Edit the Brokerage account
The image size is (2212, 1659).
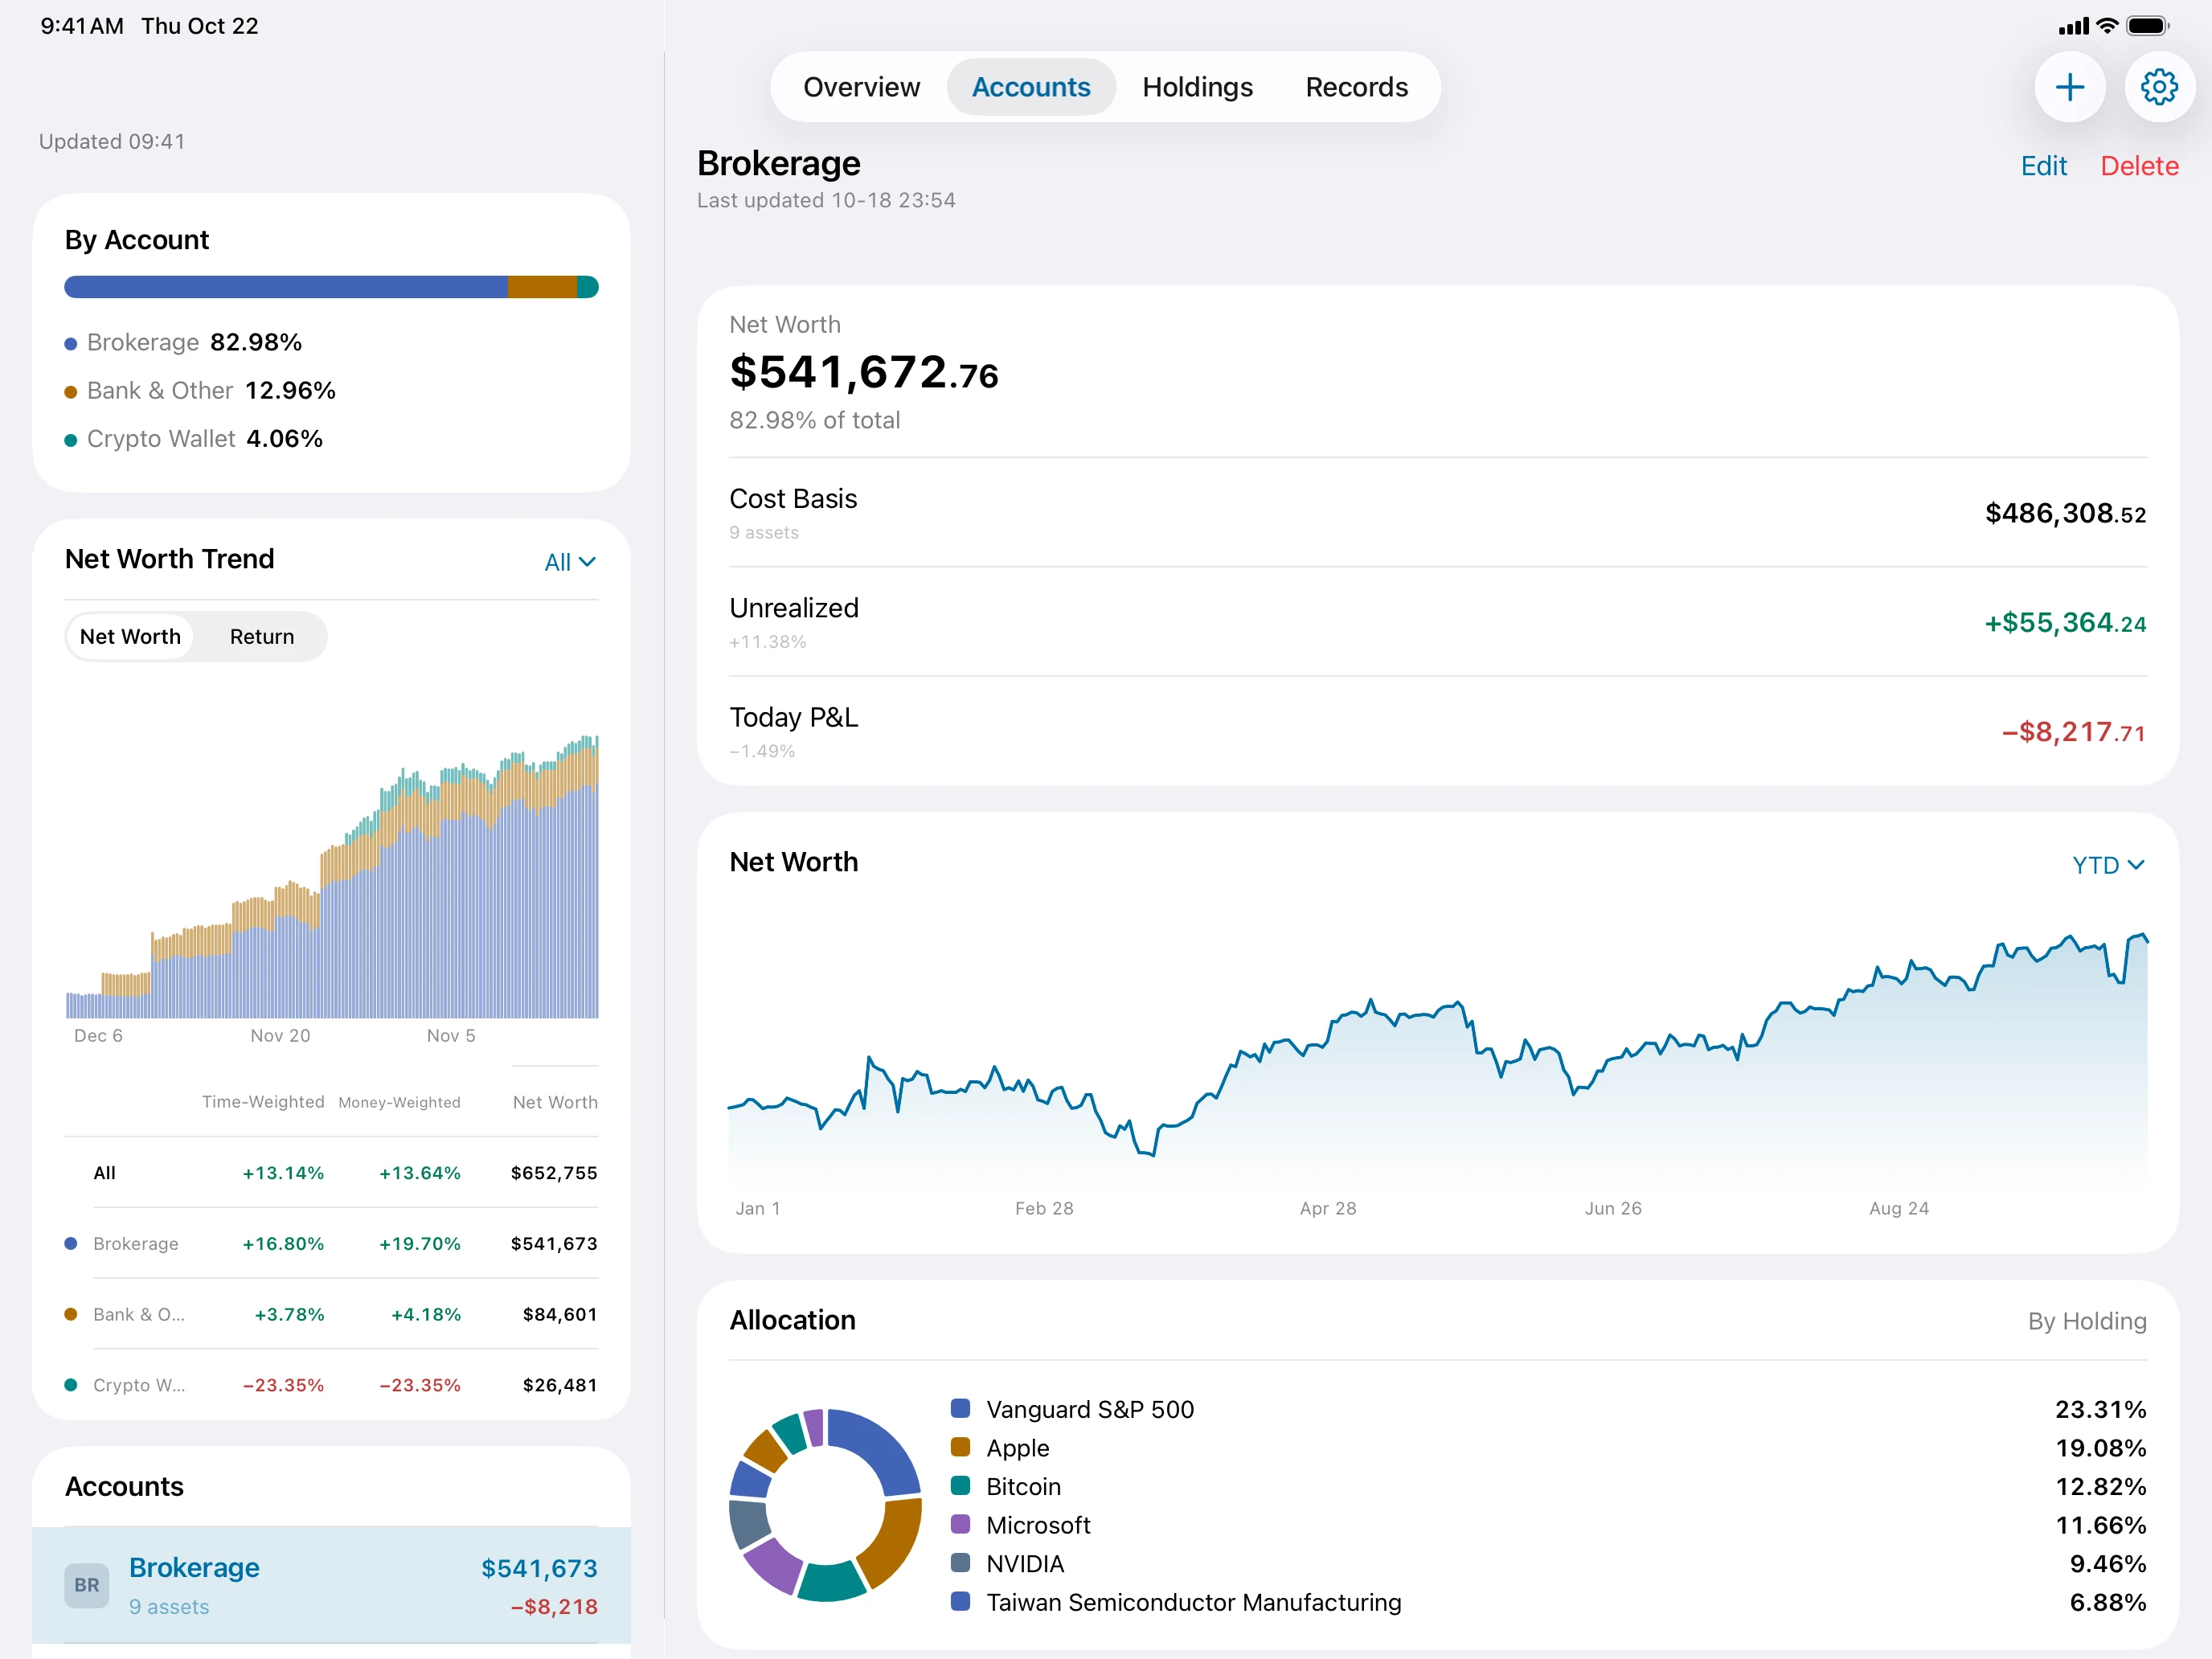click(2043, 166)
